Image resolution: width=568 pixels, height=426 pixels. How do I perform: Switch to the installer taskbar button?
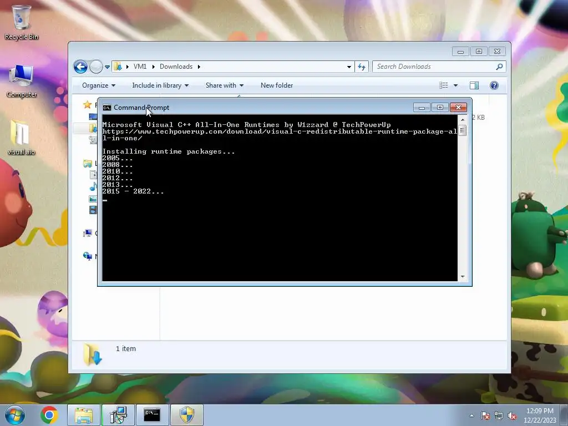[118, 415]
